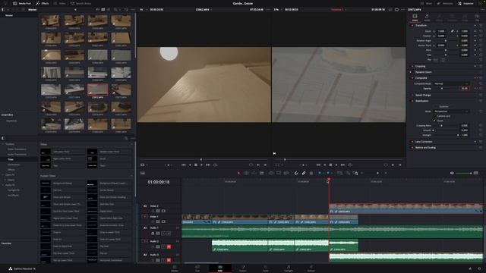Image resolution: width=486 pixels, height=273 pixels.
Task: Toggle auto select on Video 2 track
Action: pyautogui.click(x=158, y=211)
